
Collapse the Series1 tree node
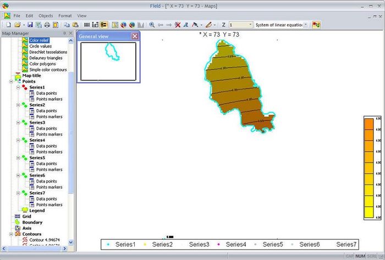pyautogui.click(x=18, y=87)
